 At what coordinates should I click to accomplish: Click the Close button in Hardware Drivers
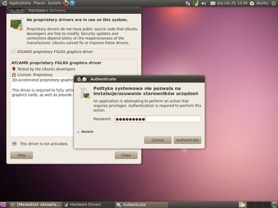point(126,155)
